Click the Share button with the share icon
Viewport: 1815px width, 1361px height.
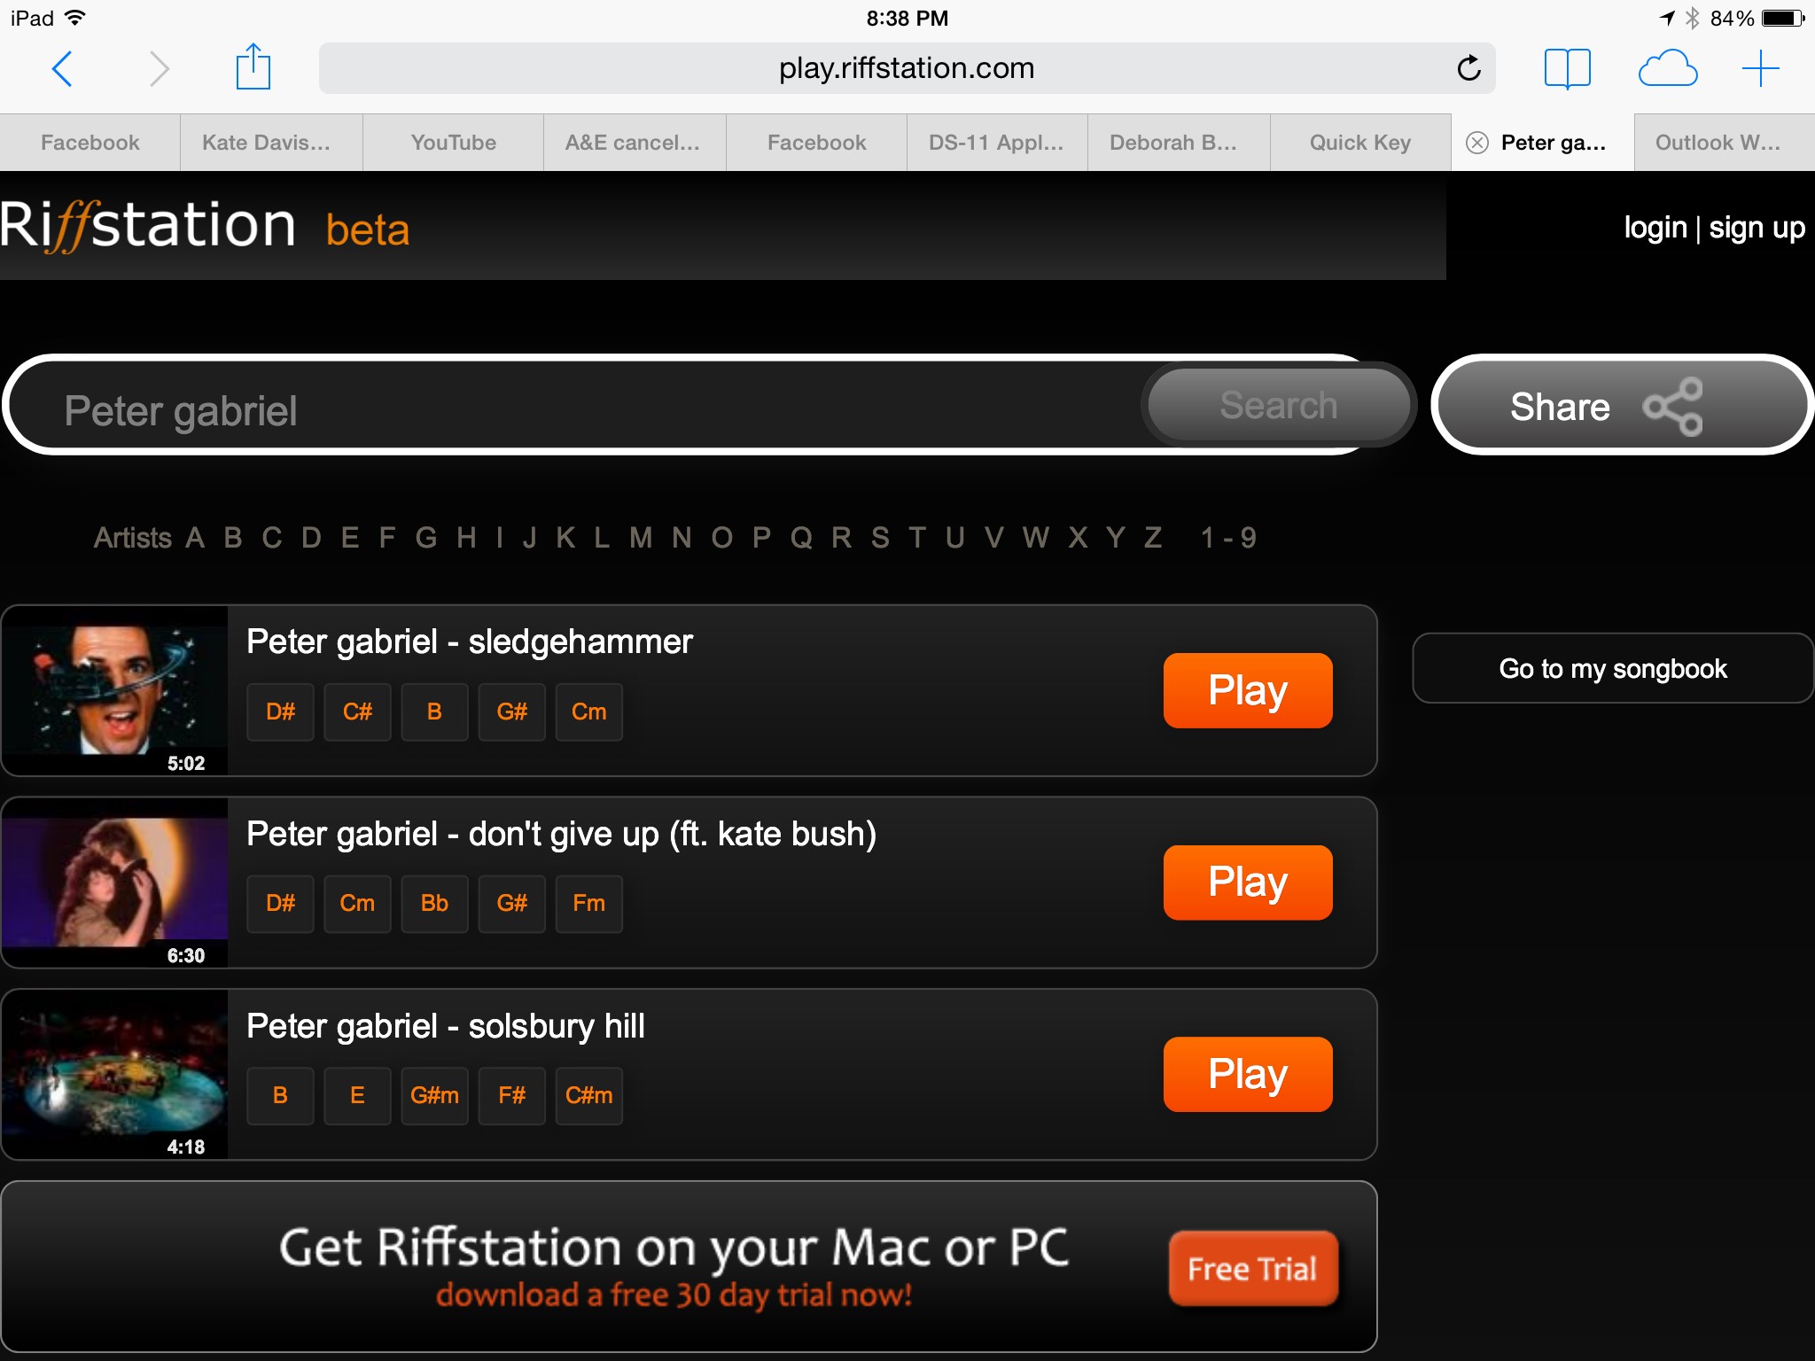1621,406
